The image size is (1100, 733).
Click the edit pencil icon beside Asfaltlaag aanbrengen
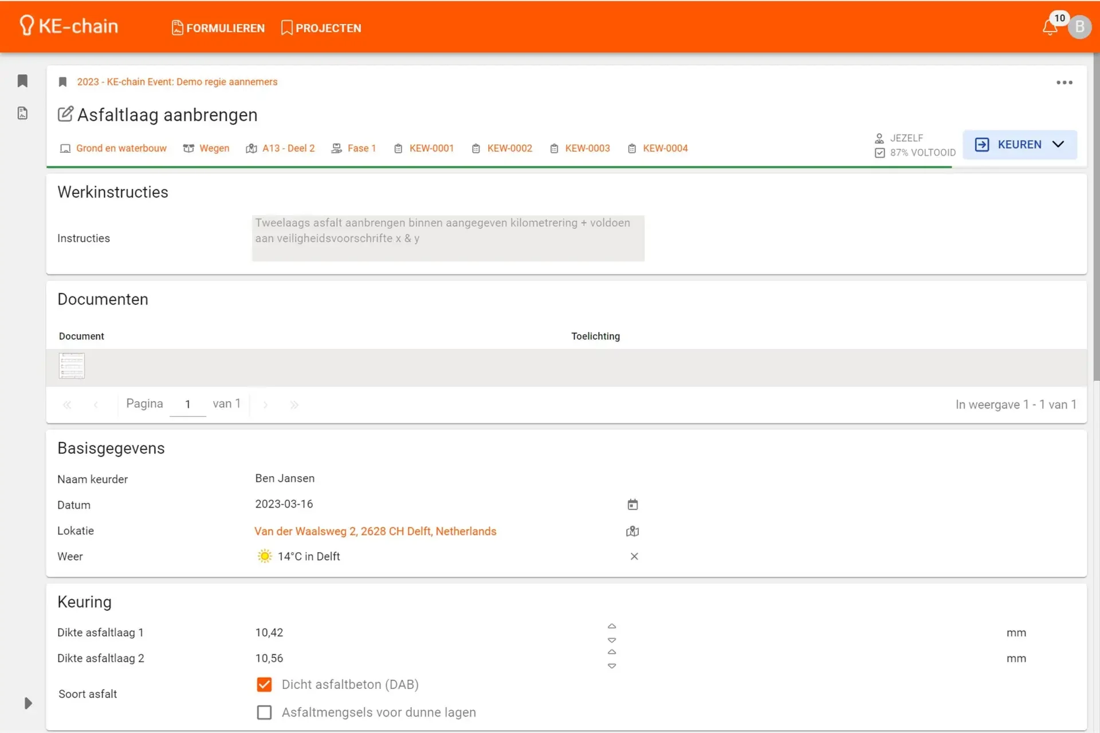click(65, 114)
